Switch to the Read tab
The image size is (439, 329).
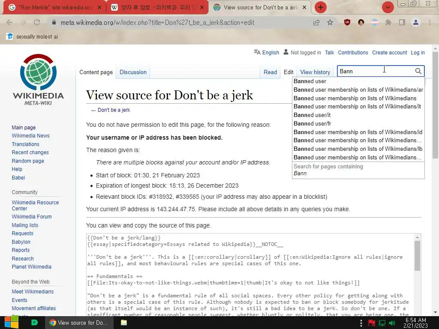pos(270,72)
